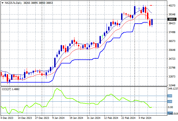
Task: Click the 349.1237 CCI scale maximum label
Action: [173, 88]
